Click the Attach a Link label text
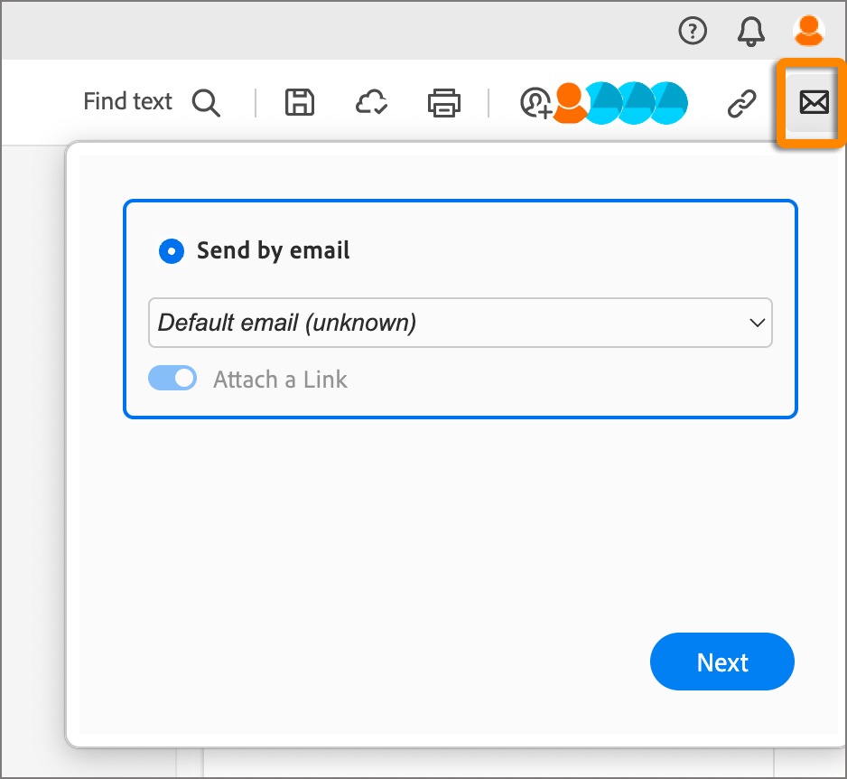 click(x=280, y=380)
